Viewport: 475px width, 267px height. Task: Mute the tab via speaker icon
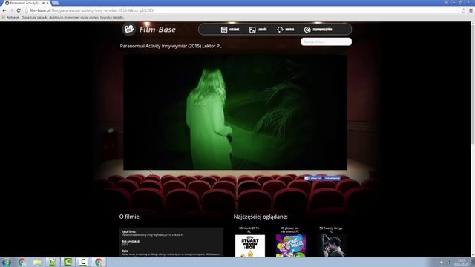click(44, 3)
